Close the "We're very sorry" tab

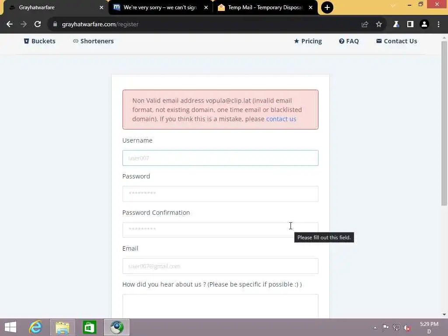point(206,7)
